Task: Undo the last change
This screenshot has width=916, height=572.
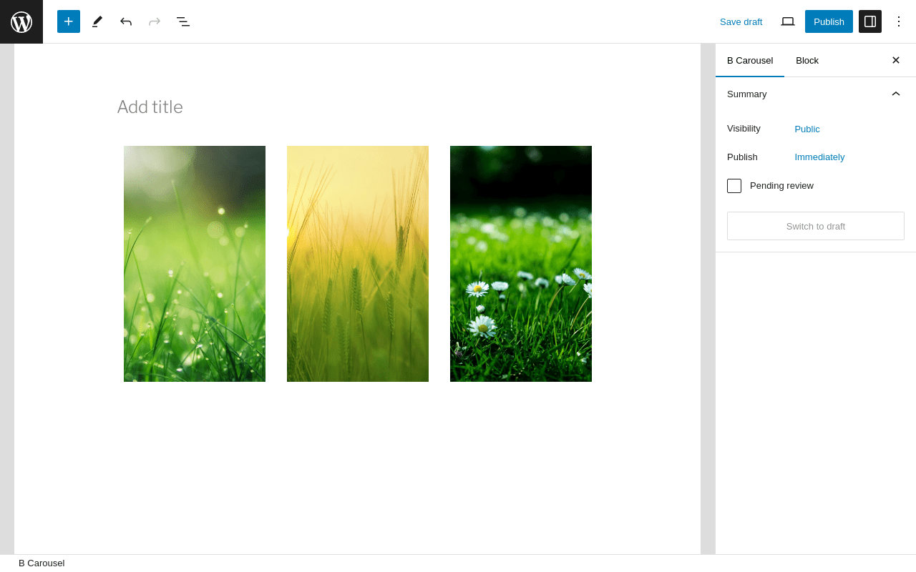Action: click(126, 21)
